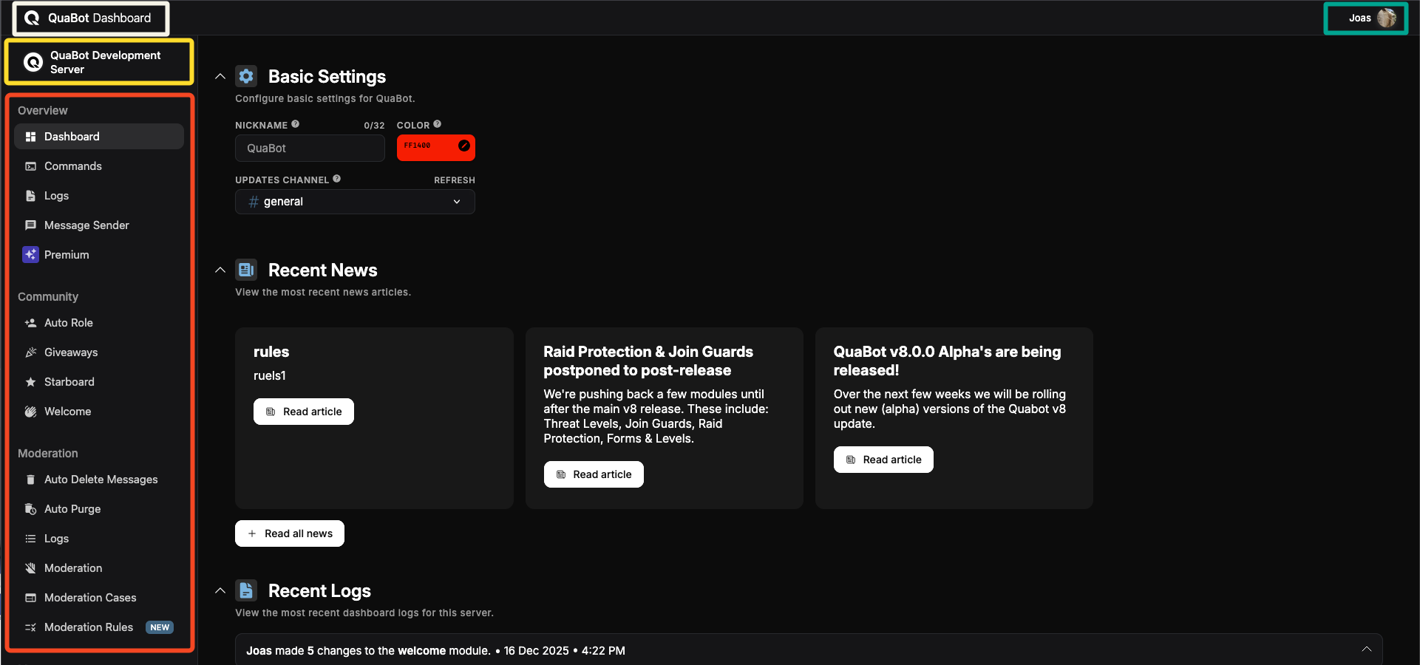Open Logs under the Overview section
1420x665 pixels.
(x=99, y=196)
